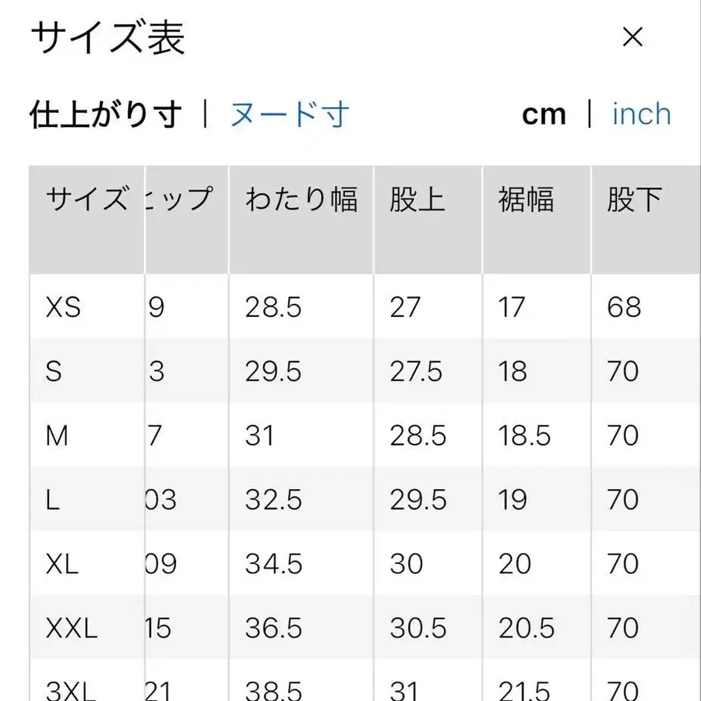Switch measurements to ヌード寸 view
This screenshot has height=701, width=701.
point(287,114)
